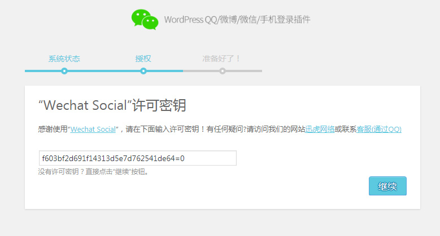440x236 pixels.
Task: Click the 授权 progress step dot
Action: pos(143,71)
